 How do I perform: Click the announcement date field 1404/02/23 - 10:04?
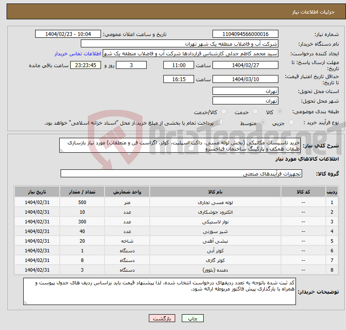[68, 34]
